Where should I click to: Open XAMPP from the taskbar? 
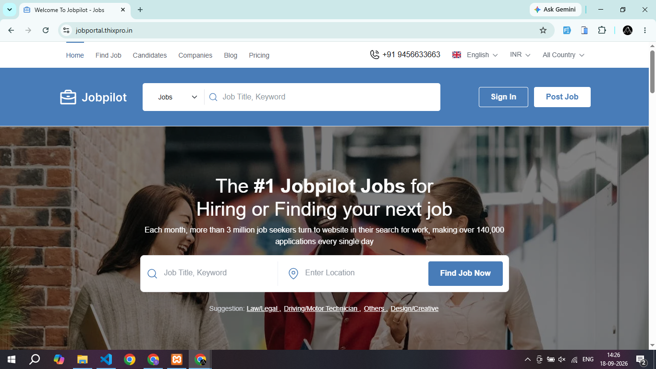[x=177, y=359]
